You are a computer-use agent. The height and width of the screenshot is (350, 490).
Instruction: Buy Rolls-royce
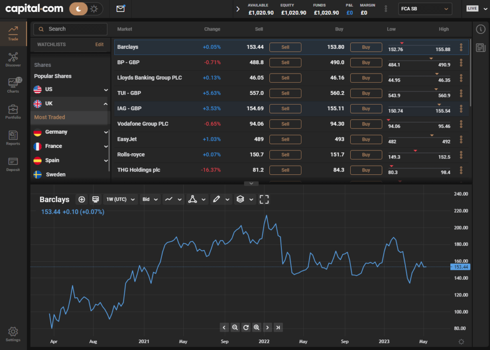coord(366,155)
